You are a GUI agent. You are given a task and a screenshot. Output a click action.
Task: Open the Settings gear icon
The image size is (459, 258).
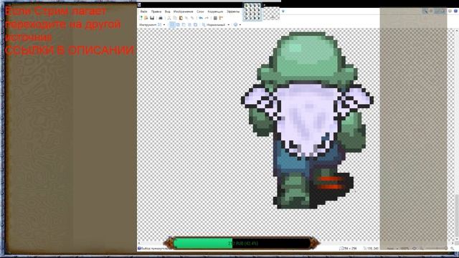click(x=450, y=11)
